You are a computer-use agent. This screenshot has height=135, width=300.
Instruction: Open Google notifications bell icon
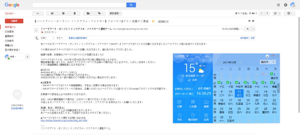(286, 5)
